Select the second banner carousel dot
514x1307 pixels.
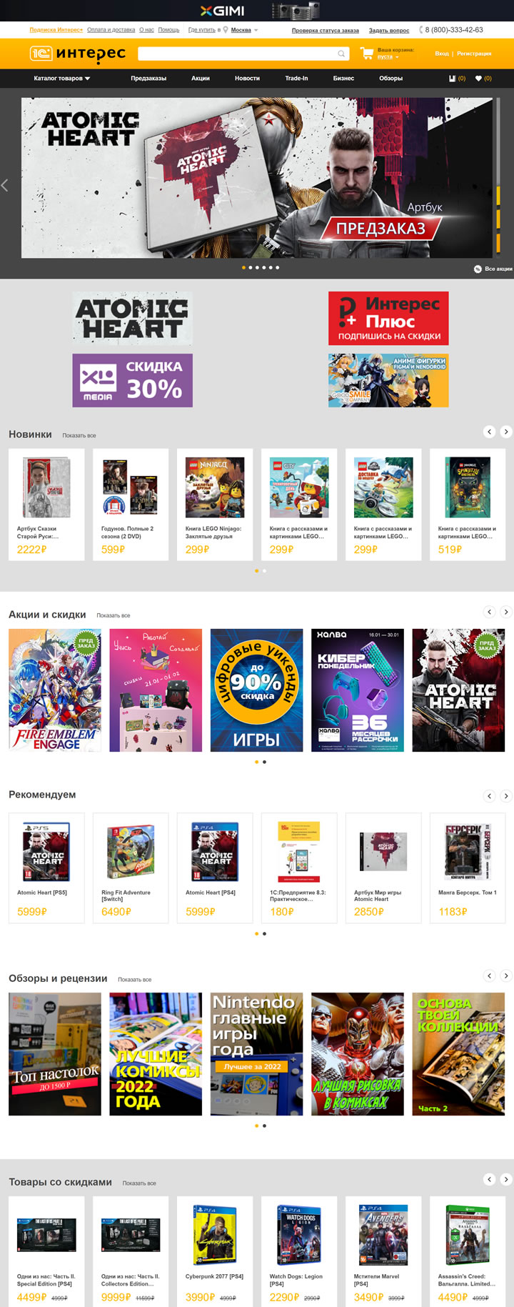tap(250, 267)
